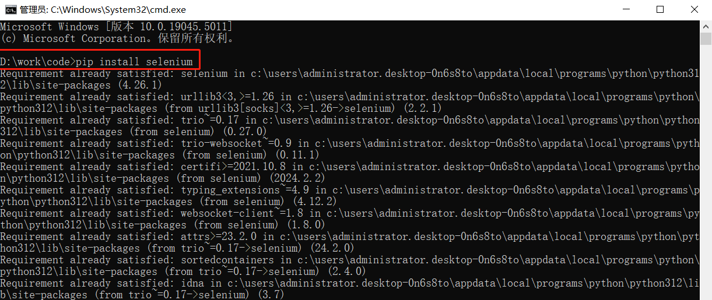Close the administrator cmd.exe window
The height and width of the screenshot is (300, 712).
coord(695,9)
